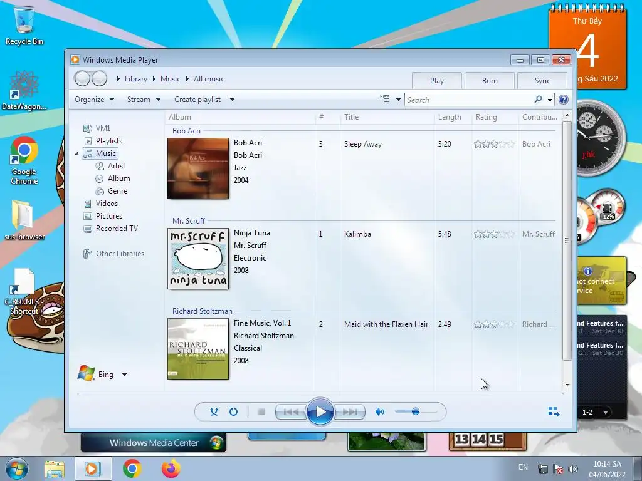Expand the Create playlist dropdown arrow
This screenshot has width=642, height=481.
pos(232,100)
